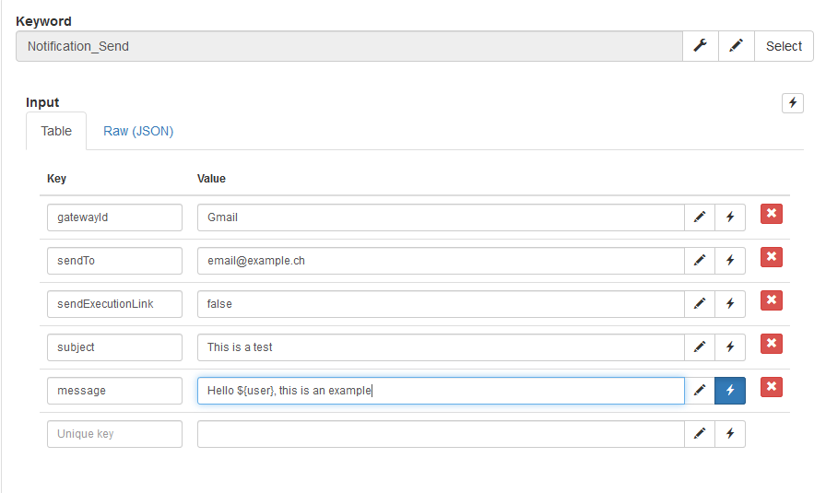This screenshot has width=826, height=493.
Task: Remove the sendExecutionLink row
Action: tap(772, 300)
